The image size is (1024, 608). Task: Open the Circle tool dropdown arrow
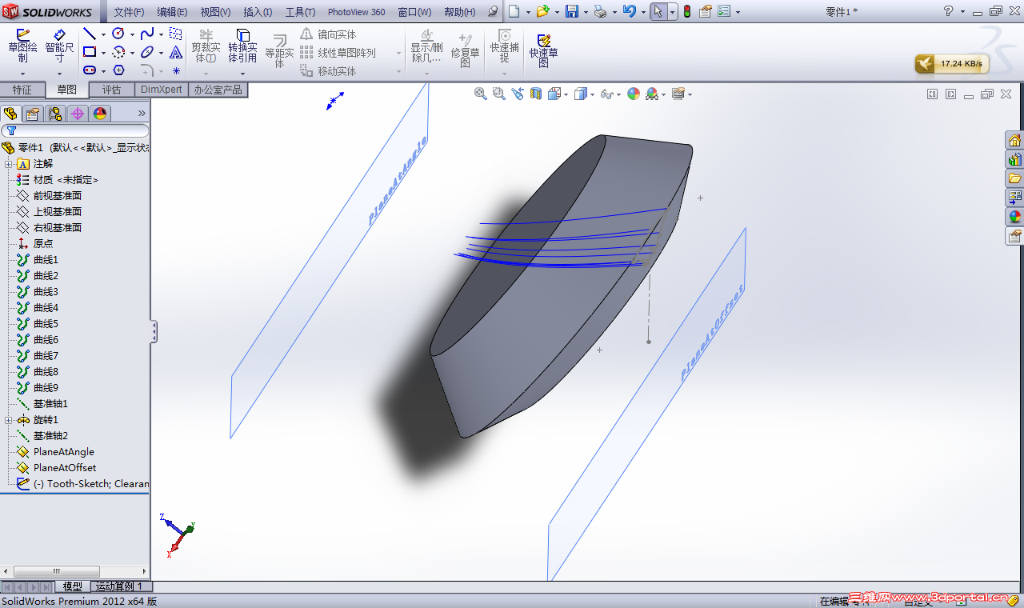pyautogui.click(x=131, y=34)
